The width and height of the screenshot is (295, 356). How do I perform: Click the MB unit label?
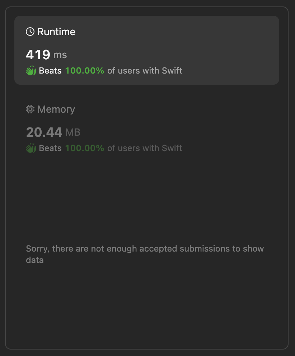[x=73, y=132]
